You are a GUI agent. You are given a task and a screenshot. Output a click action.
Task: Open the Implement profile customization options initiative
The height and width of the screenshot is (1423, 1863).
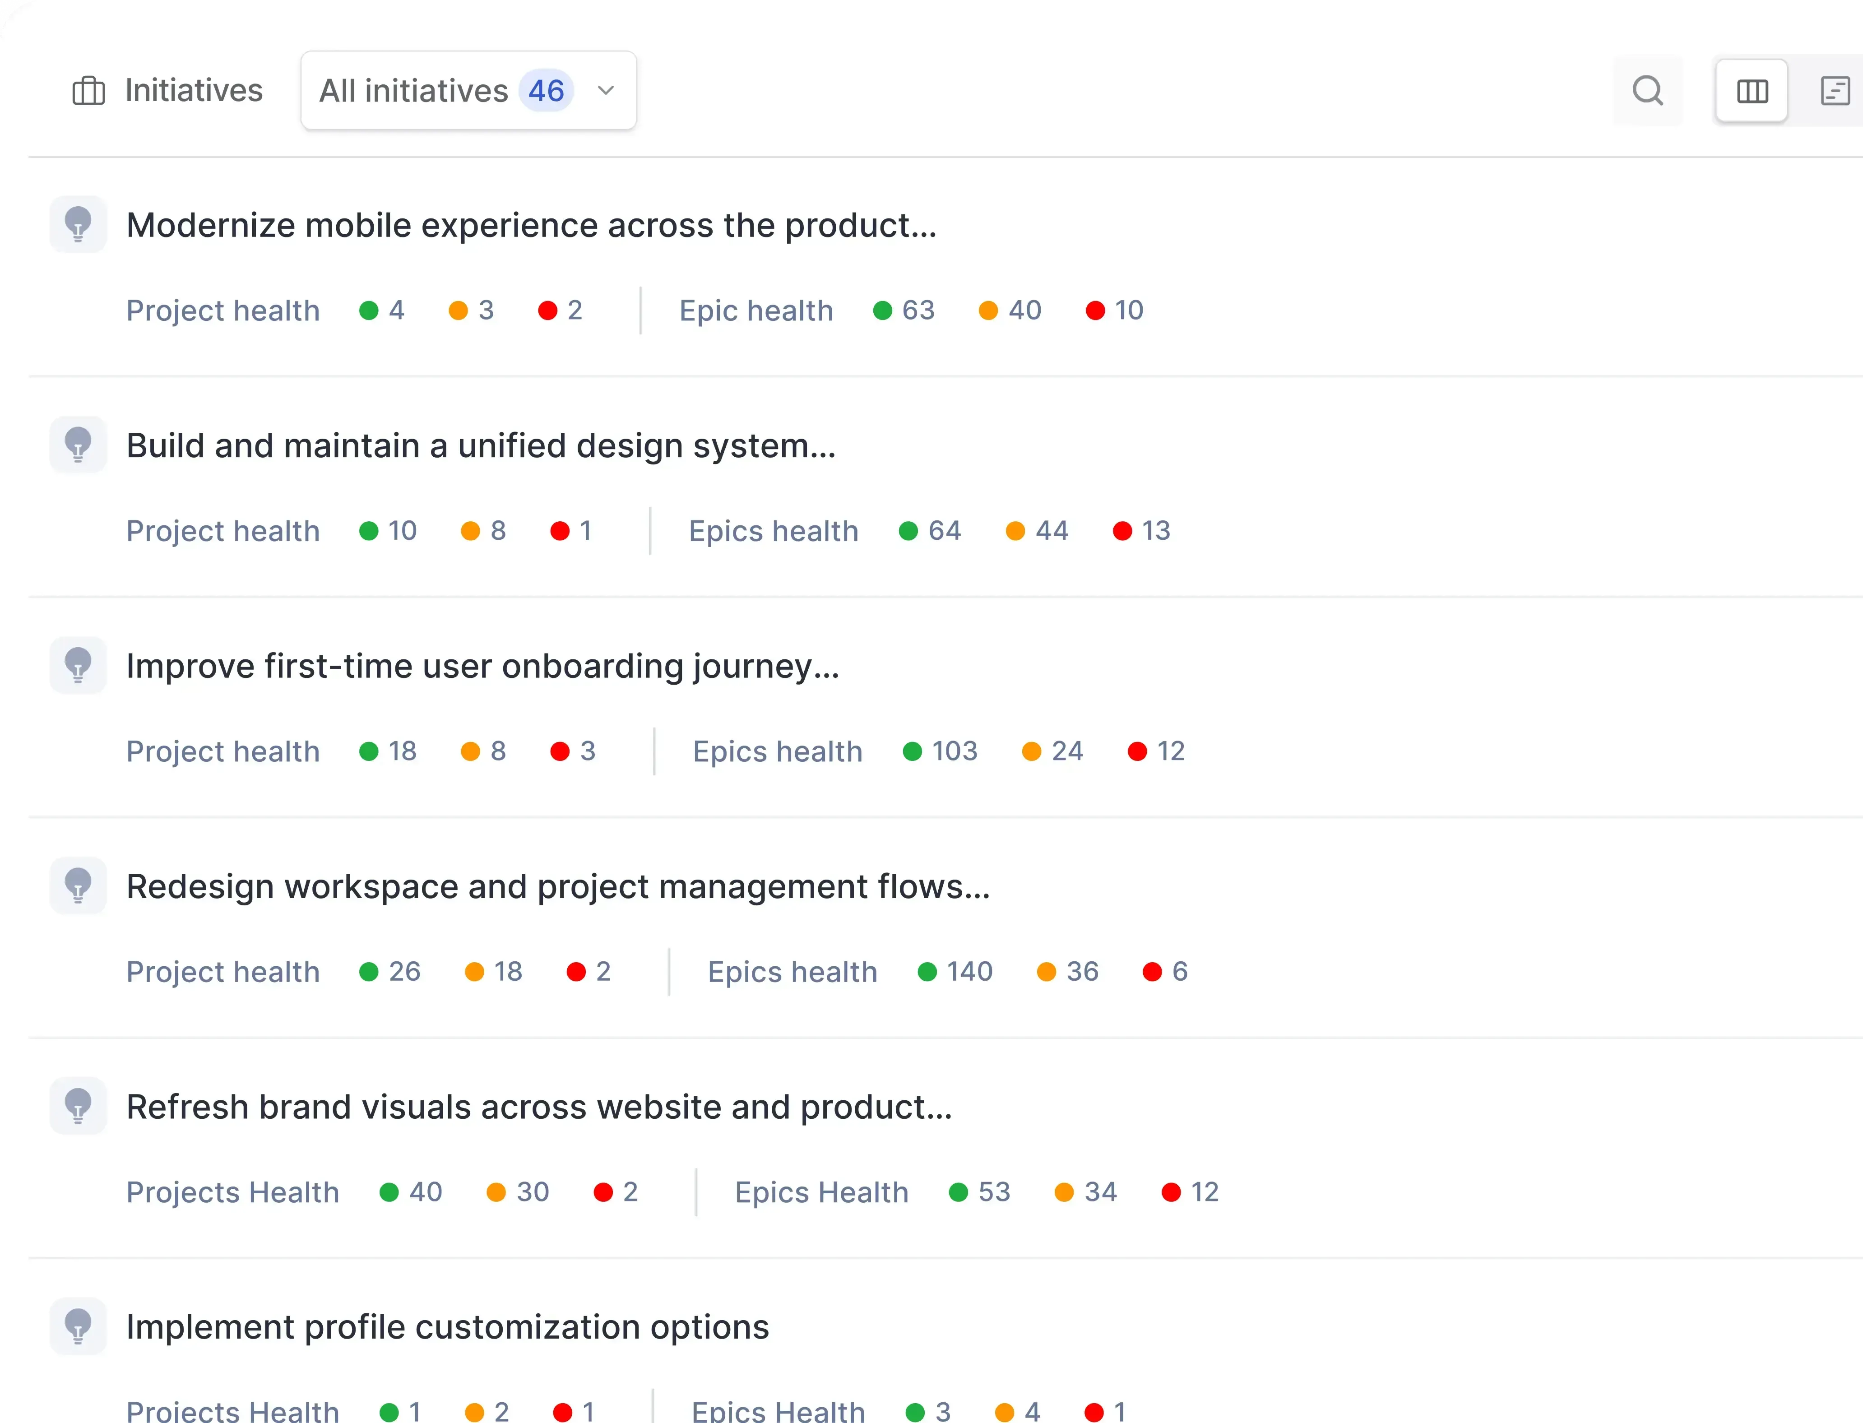click(x=447, y=1326)
